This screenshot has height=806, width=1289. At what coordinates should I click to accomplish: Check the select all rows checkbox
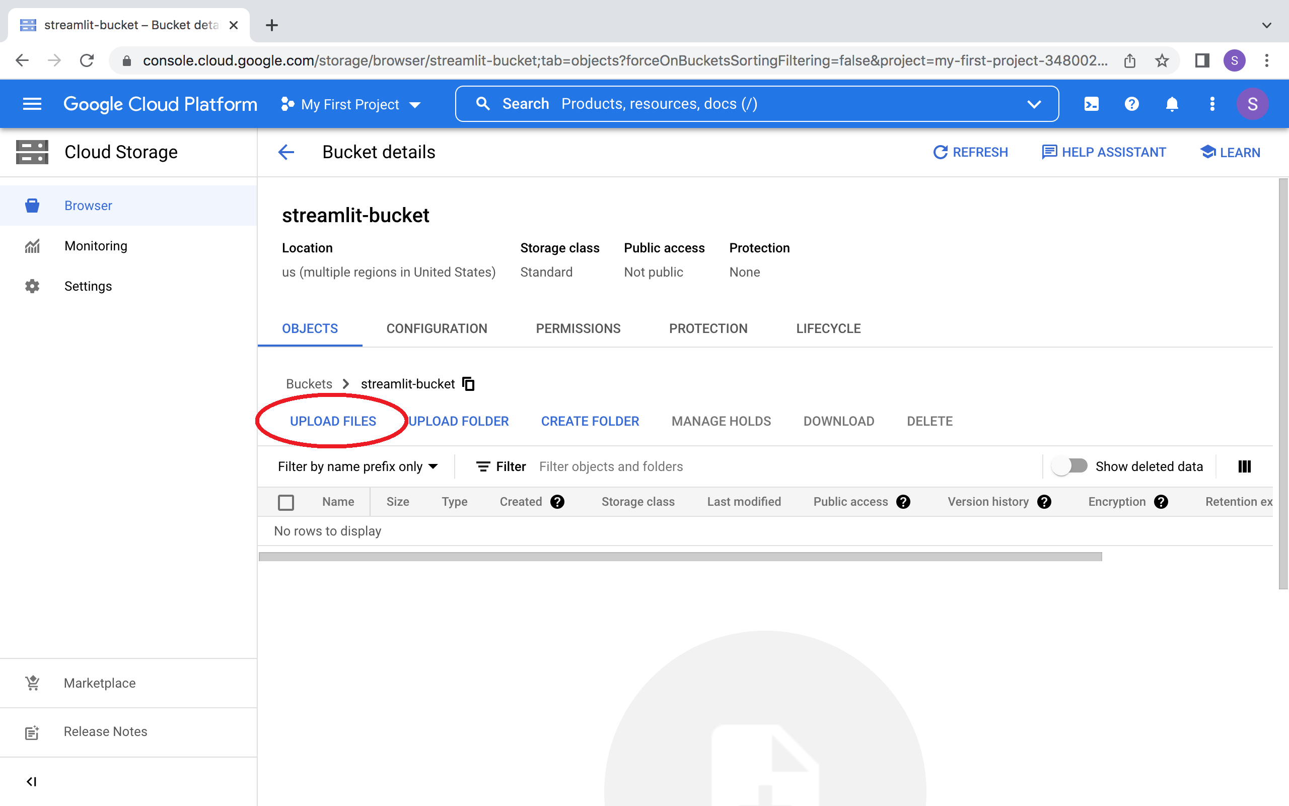[x=286, y=501]
